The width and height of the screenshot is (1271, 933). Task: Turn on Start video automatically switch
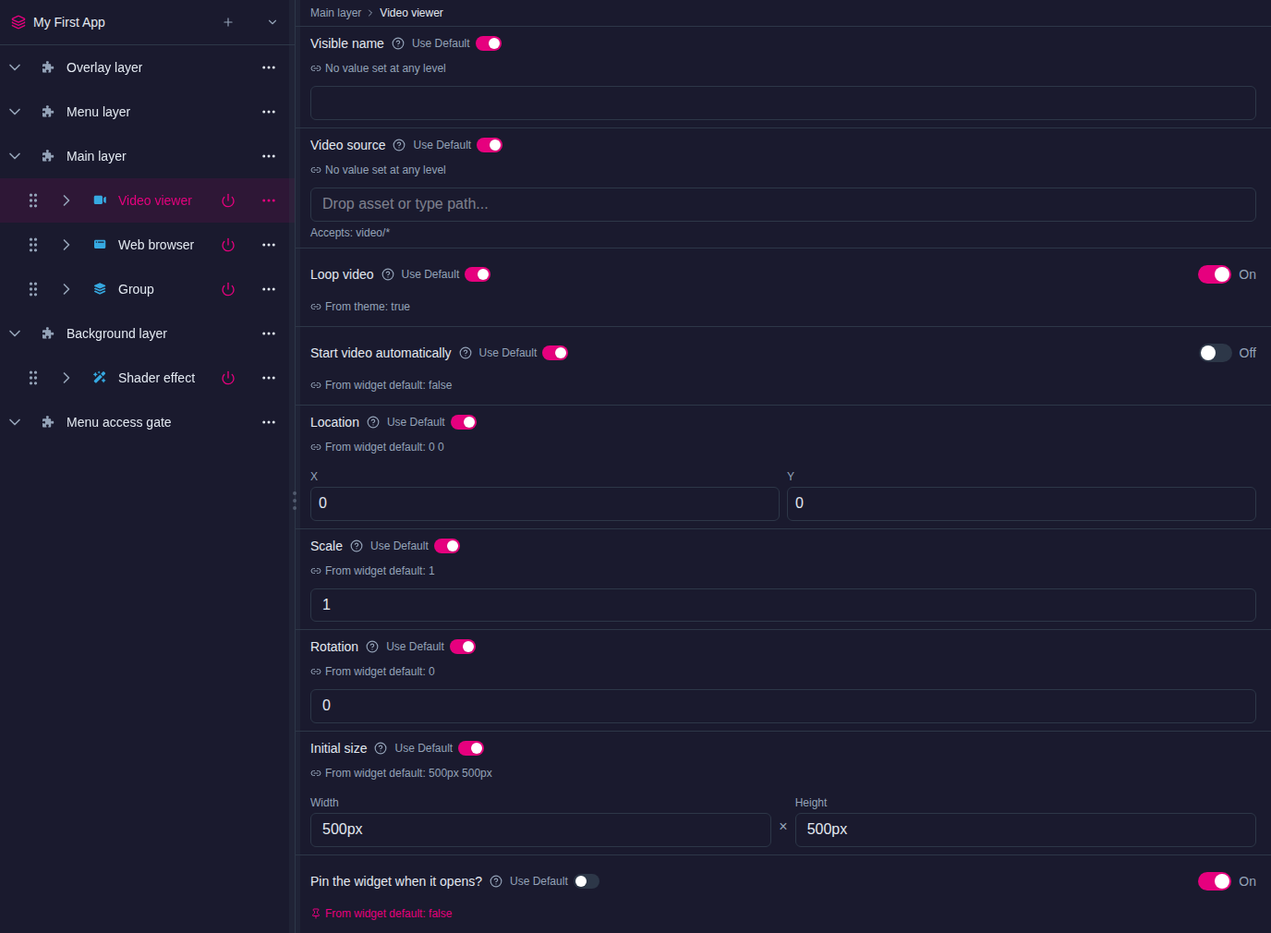(1215, 353)
